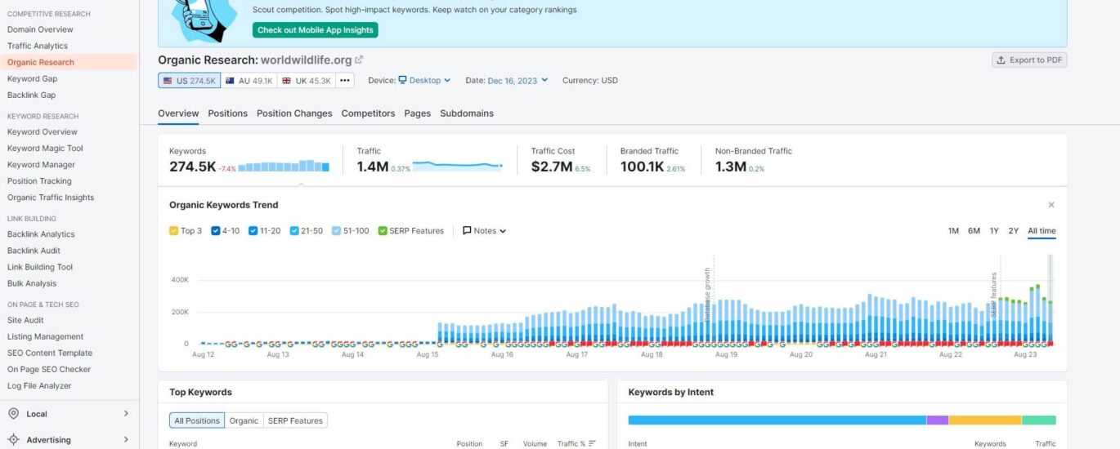The height and width of the screenshot is (449, 1120).
Task: Open Log File Analyzer in sidebar
Action: tap(39, 385)
